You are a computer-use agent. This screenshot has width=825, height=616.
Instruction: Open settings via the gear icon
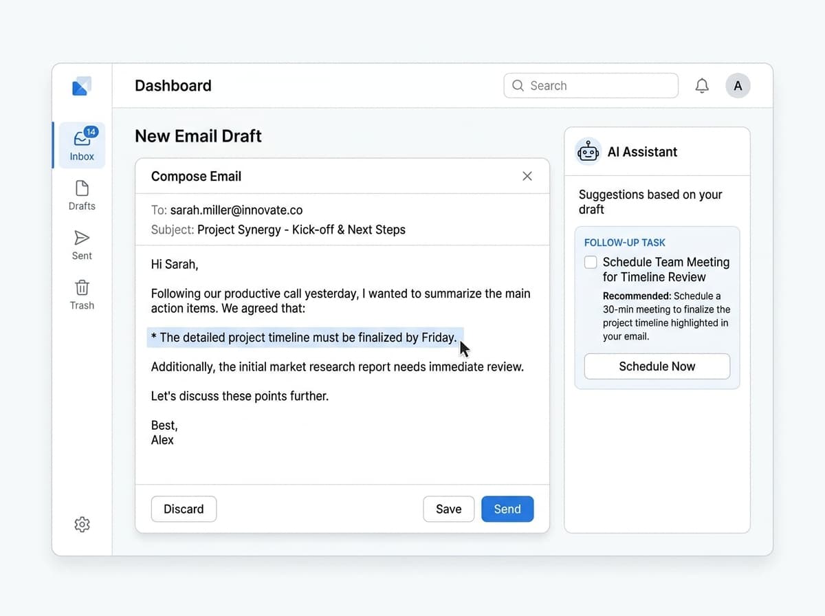[82, 525]
